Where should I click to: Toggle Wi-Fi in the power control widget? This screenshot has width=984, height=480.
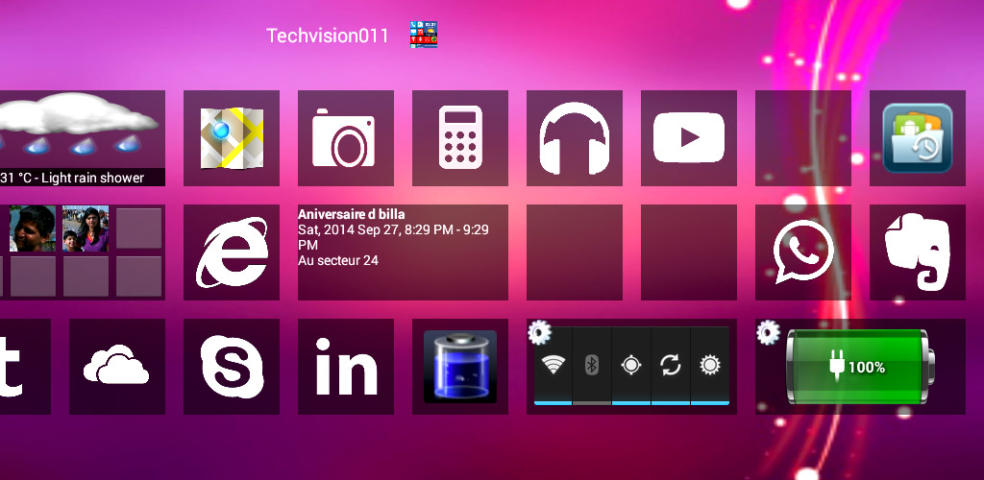click(553, 366)
